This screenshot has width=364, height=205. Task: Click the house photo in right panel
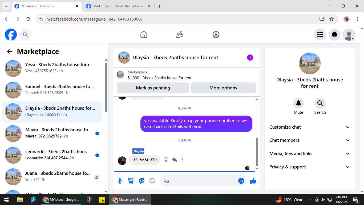(x=310, y=63)
